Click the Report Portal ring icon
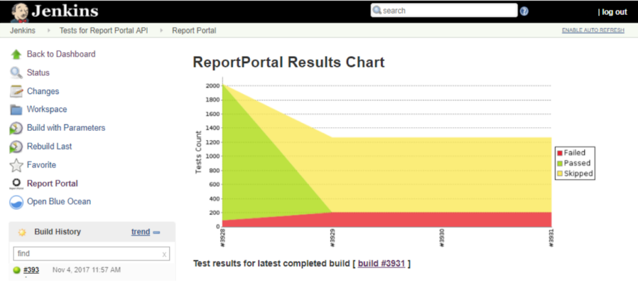 [x=16, y=183]
